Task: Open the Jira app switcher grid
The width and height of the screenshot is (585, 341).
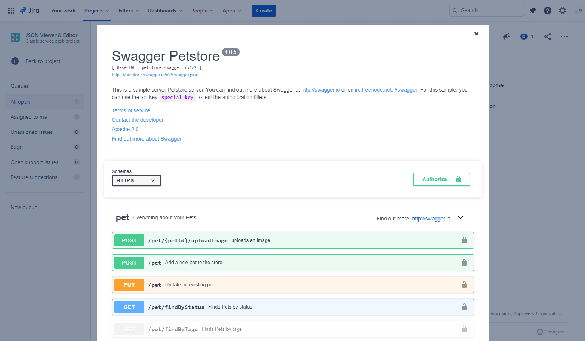Action: [x=11, y=11]
